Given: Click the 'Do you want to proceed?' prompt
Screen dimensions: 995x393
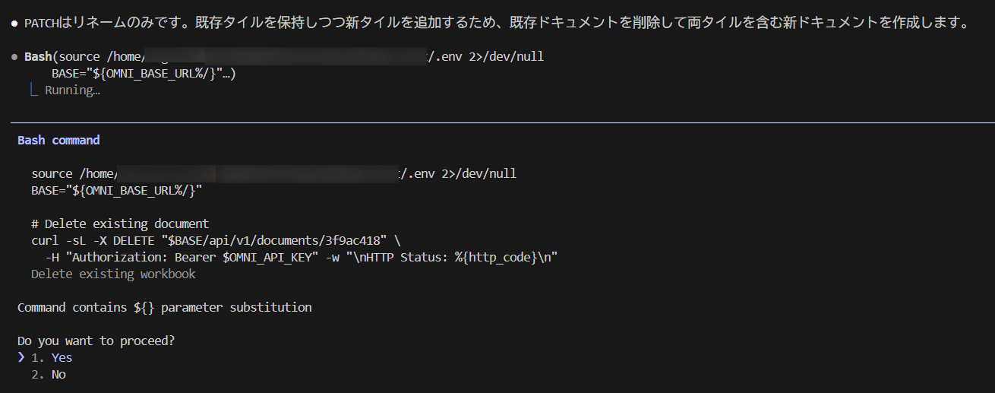Looking at the screenshot, I should coord(96,341).
